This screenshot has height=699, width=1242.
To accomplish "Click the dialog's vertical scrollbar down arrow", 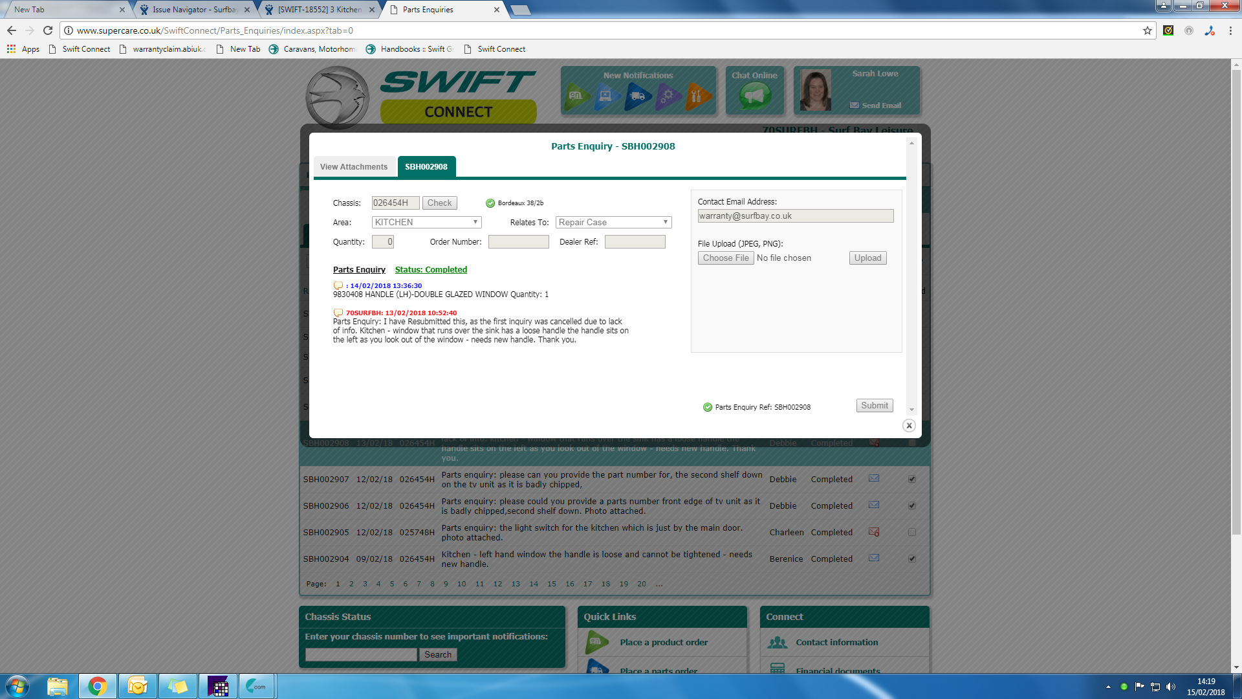I will point(911,410).
